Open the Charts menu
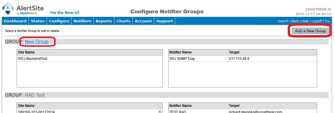 coord(123,21)
